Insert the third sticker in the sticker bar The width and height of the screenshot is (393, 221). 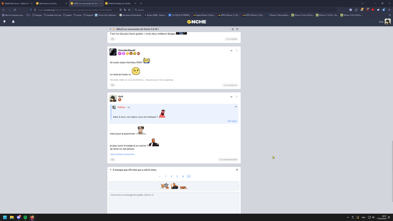(183, 187)
